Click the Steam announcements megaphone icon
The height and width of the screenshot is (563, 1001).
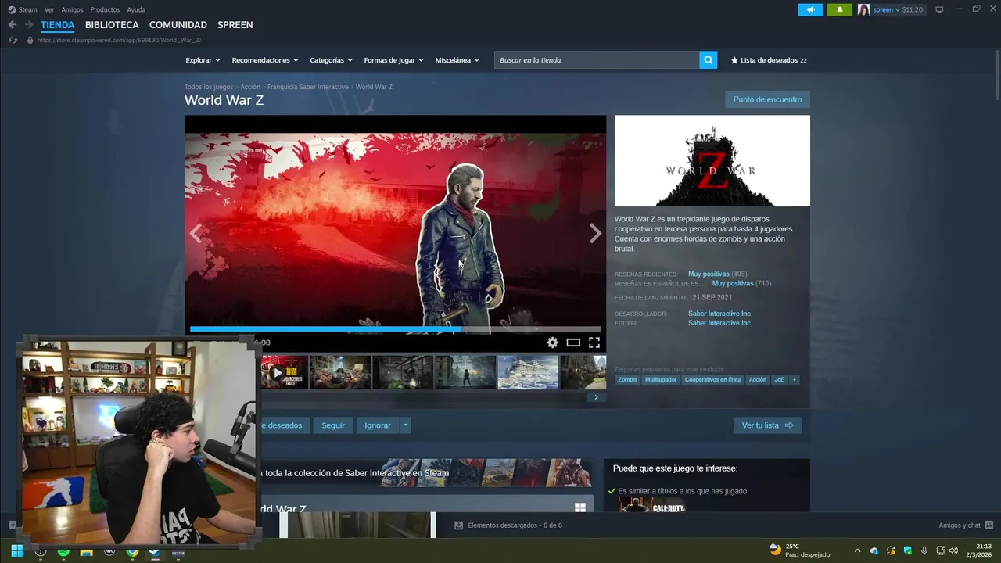click(x=810, y=9)
